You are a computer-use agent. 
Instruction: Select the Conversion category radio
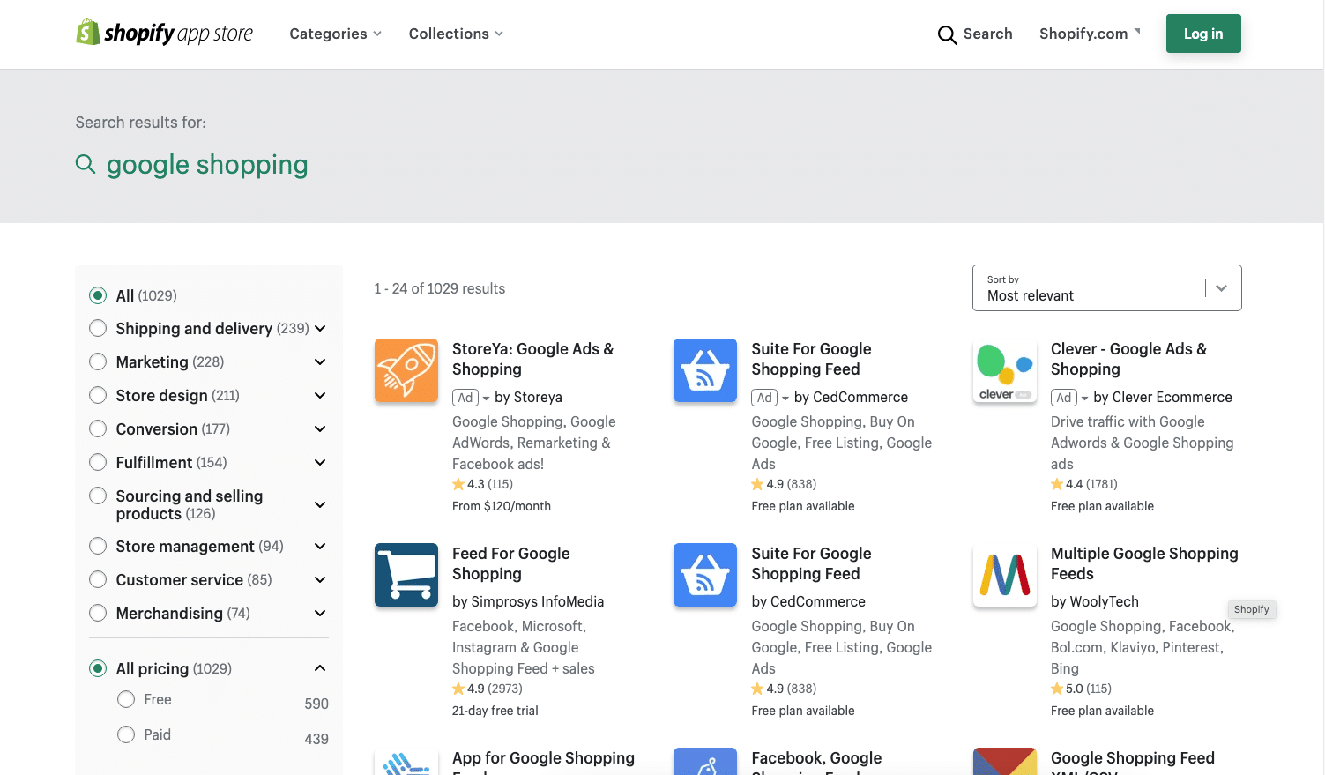click(98, 428)
